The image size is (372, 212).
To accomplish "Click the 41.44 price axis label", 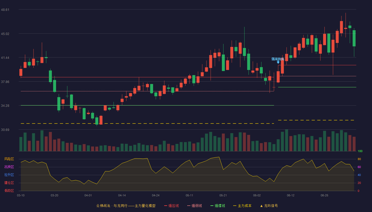I will click(5, 58).
